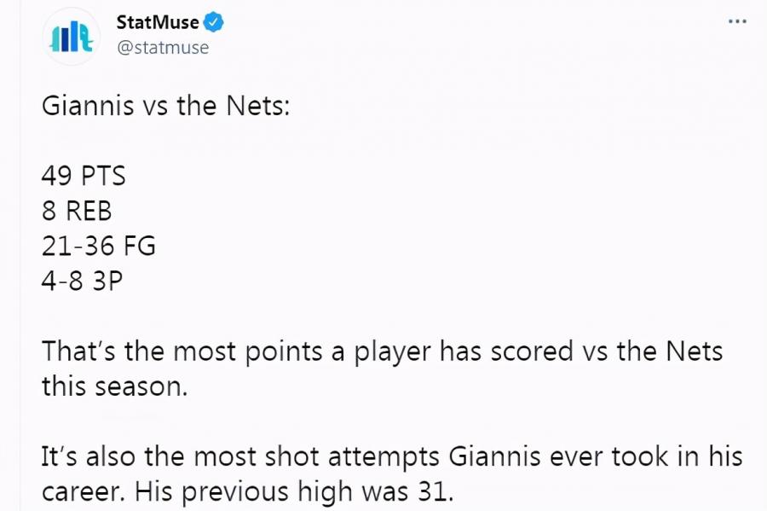Click the 'It's also the most shot attempts' sentence

(x=392, y=473)
